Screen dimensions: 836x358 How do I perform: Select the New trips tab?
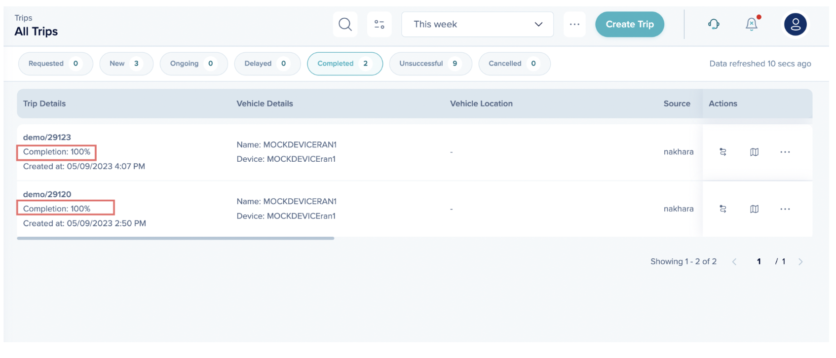point(126,64)
